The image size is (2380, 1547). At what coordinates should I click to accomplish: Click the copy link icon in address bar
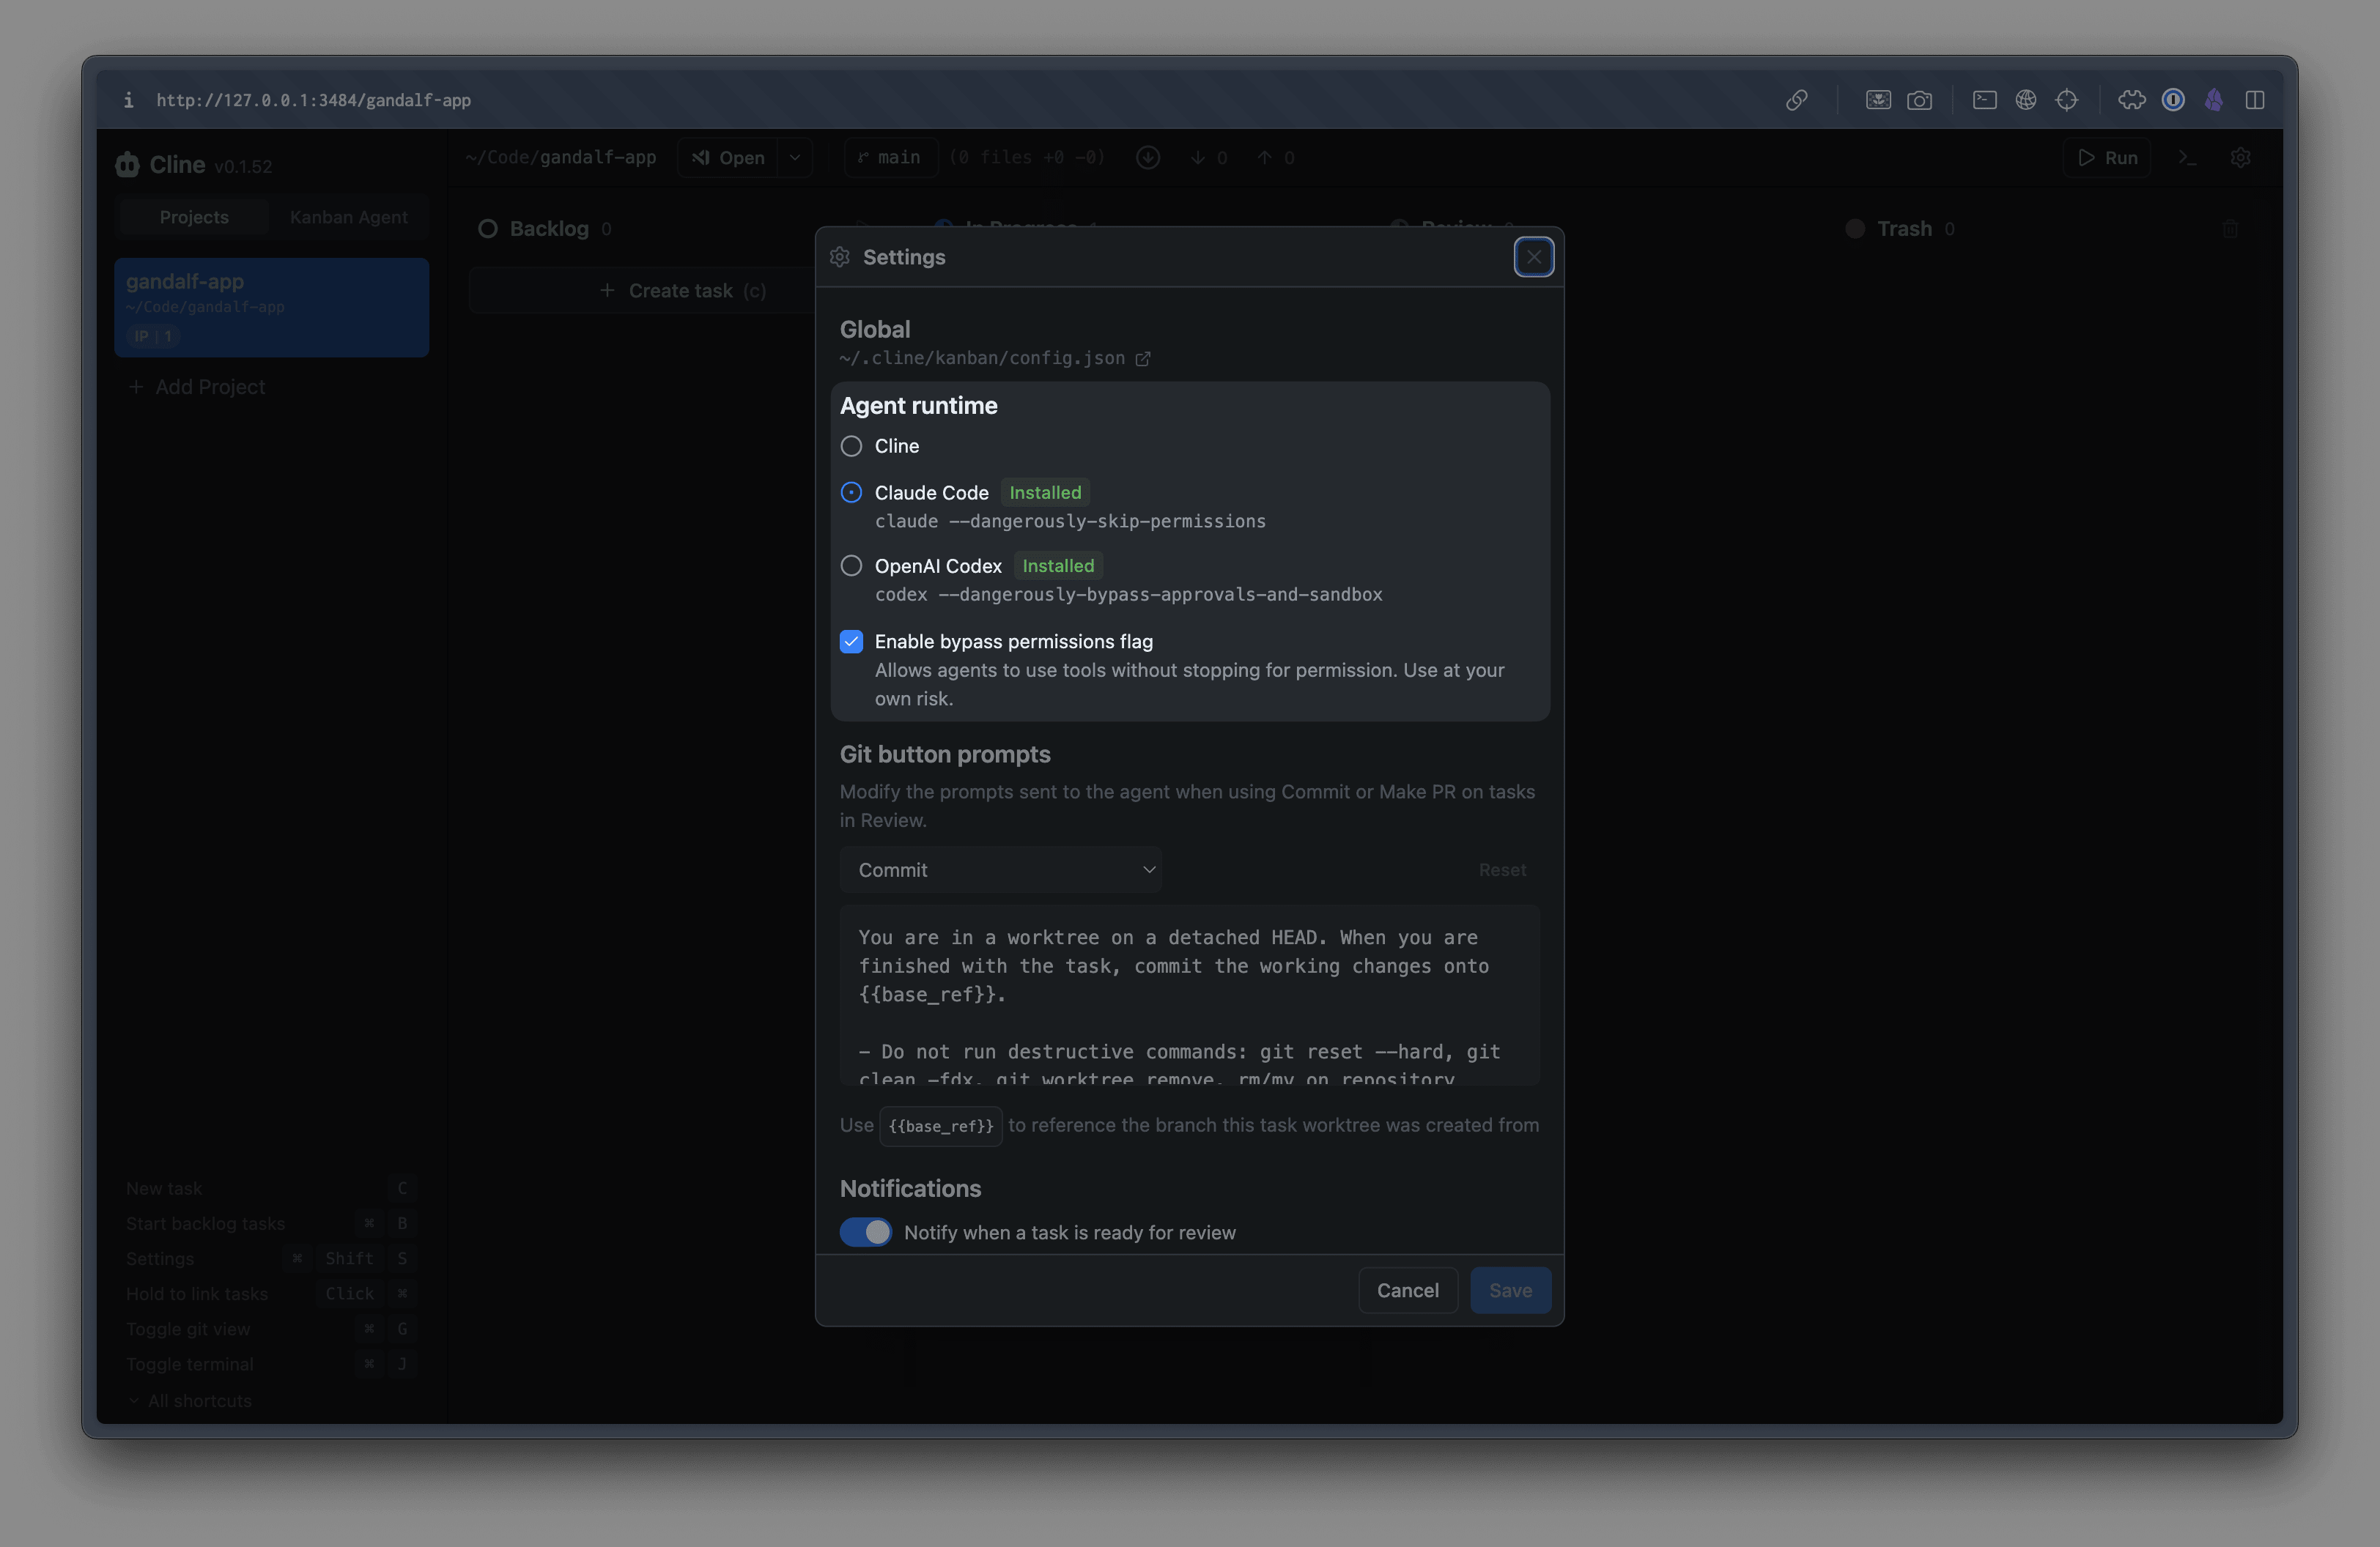(1796, 100)
